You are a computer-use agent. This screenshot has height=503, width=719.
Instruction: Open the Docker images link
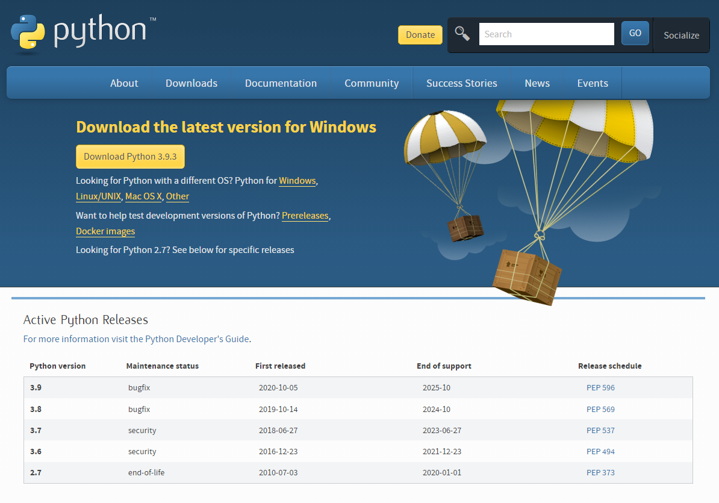[x=105, y=231]
